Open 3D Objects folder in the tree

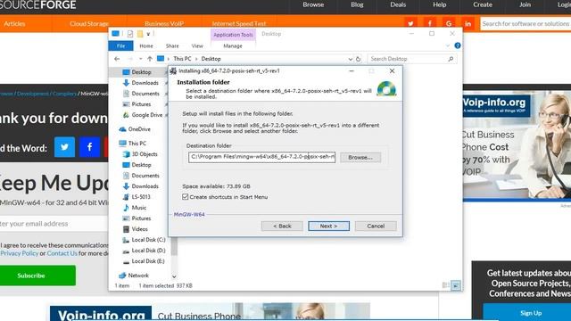(145, 154)
